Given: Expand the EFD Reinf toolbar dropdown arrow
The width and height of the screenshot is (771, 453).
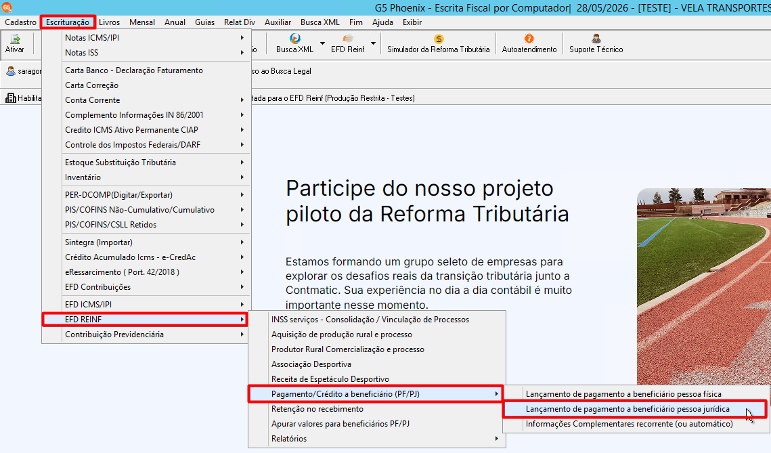Looking at the screenshot, I should click(x=373, y=43).
